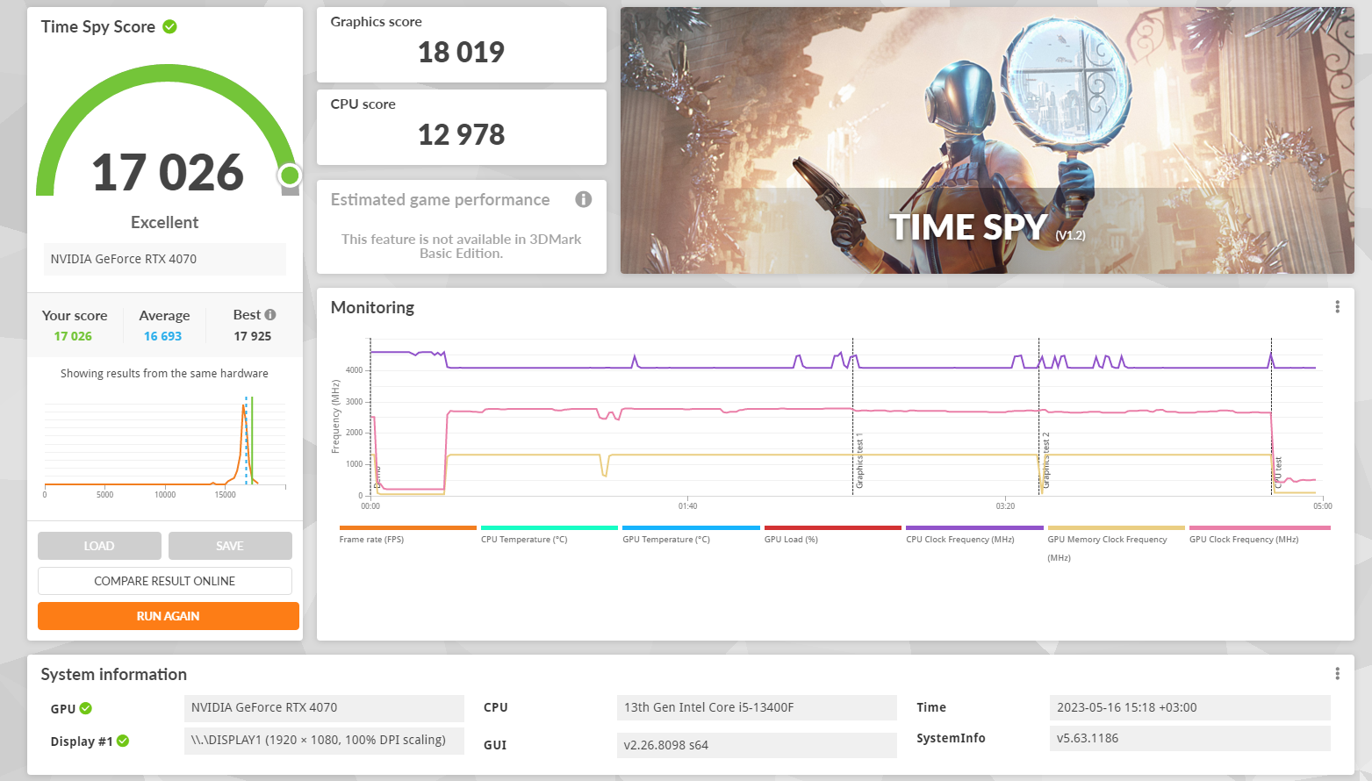Click the Graphics score value 18 019

coord(461,53)
